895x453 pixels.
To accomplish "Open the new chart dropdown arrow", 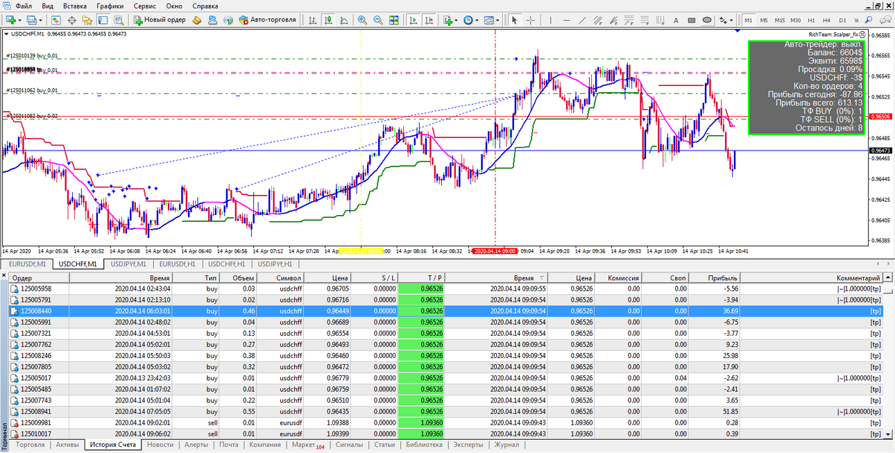I will coord(20,20).
